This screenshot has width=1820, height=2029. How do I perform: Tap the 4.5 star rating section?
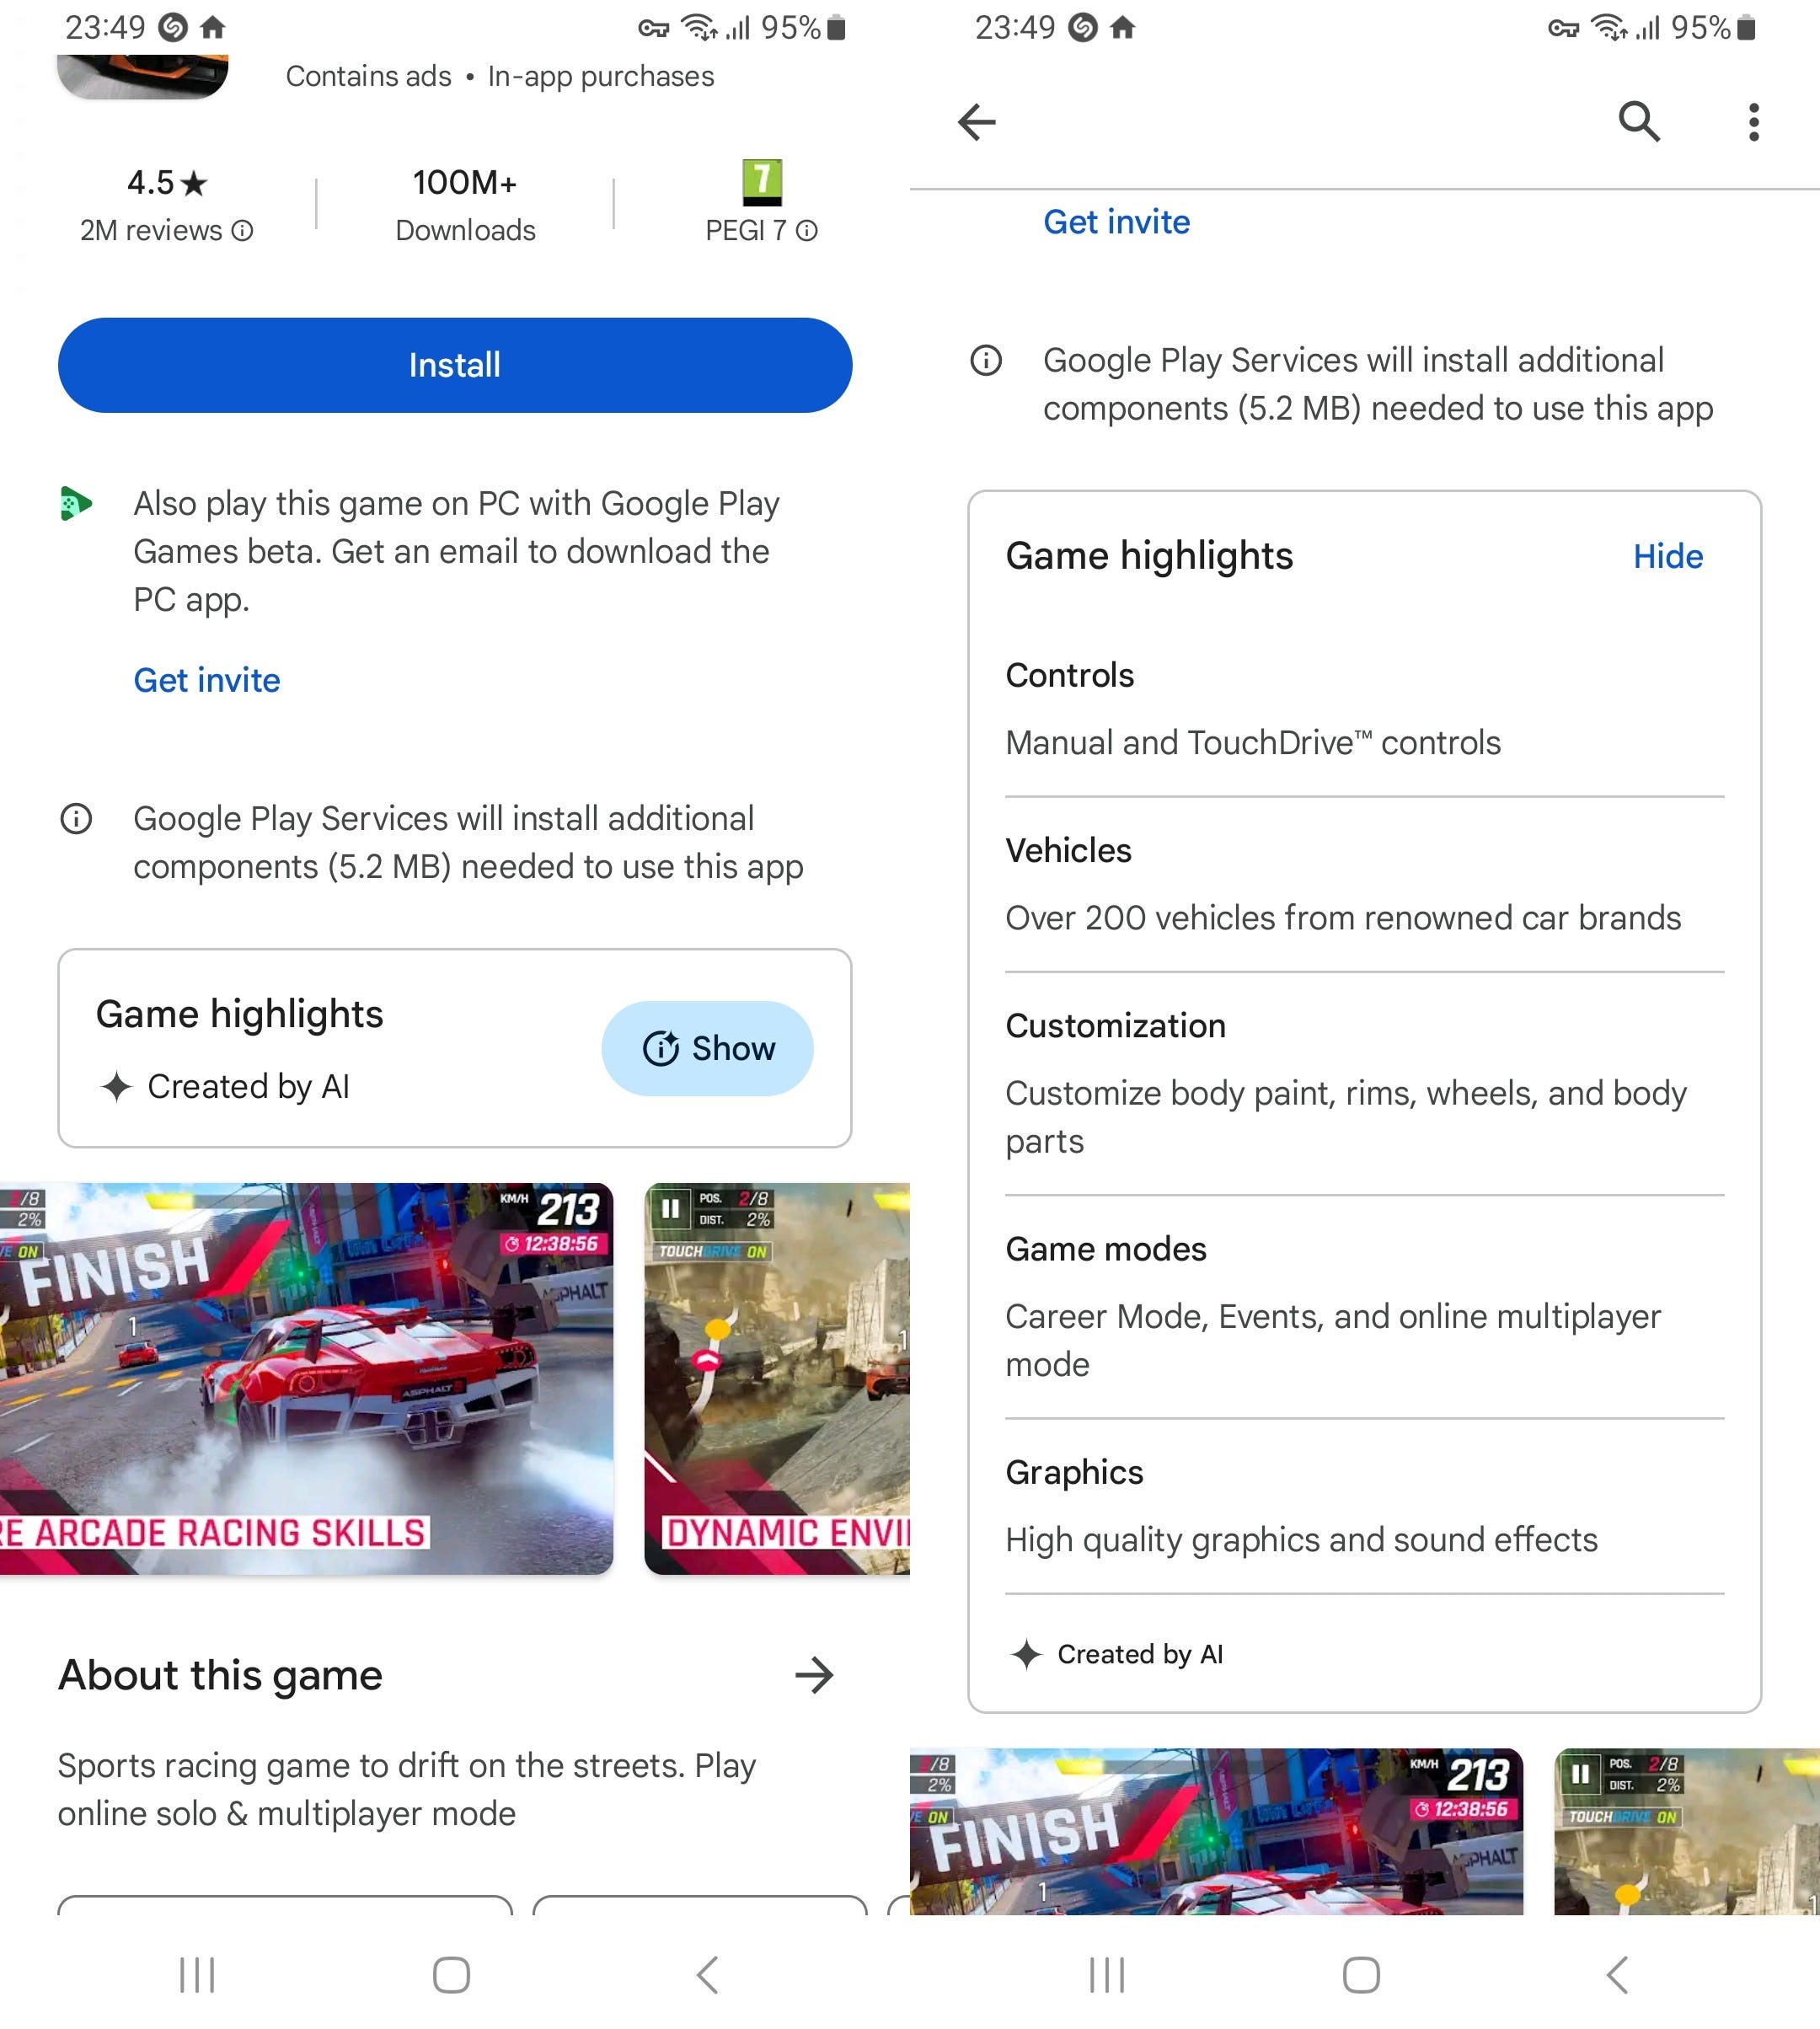(x=167, y=205)
